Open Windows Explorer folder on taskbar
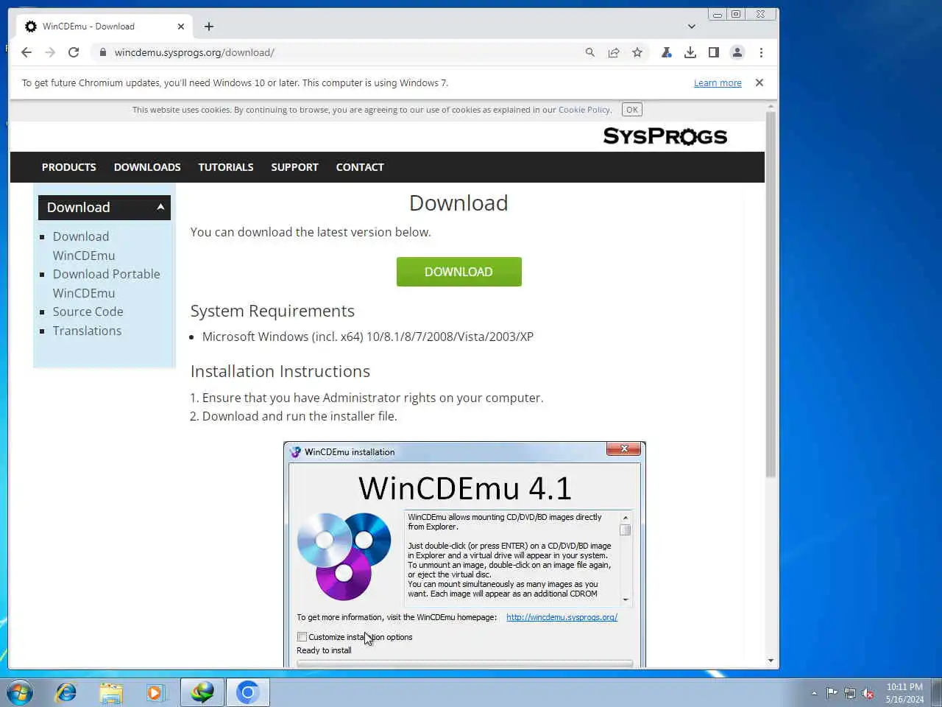Viewport: 942px width, 707px height. [x=111, y=693]
